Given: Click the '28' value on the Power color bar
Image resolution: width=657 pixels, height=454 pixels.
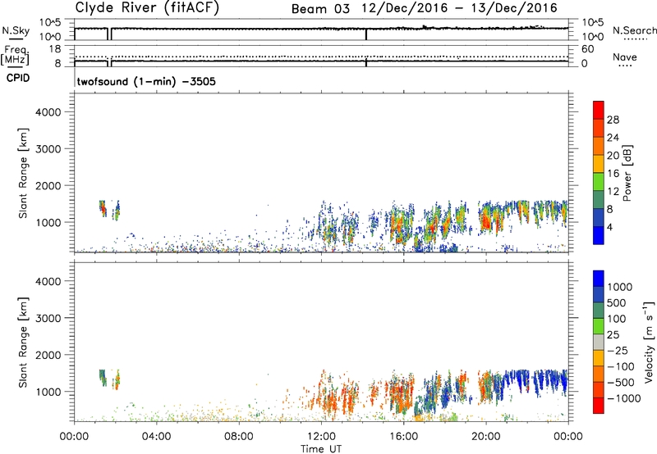Looking at the screenshot, I should (x=613, y=120).
